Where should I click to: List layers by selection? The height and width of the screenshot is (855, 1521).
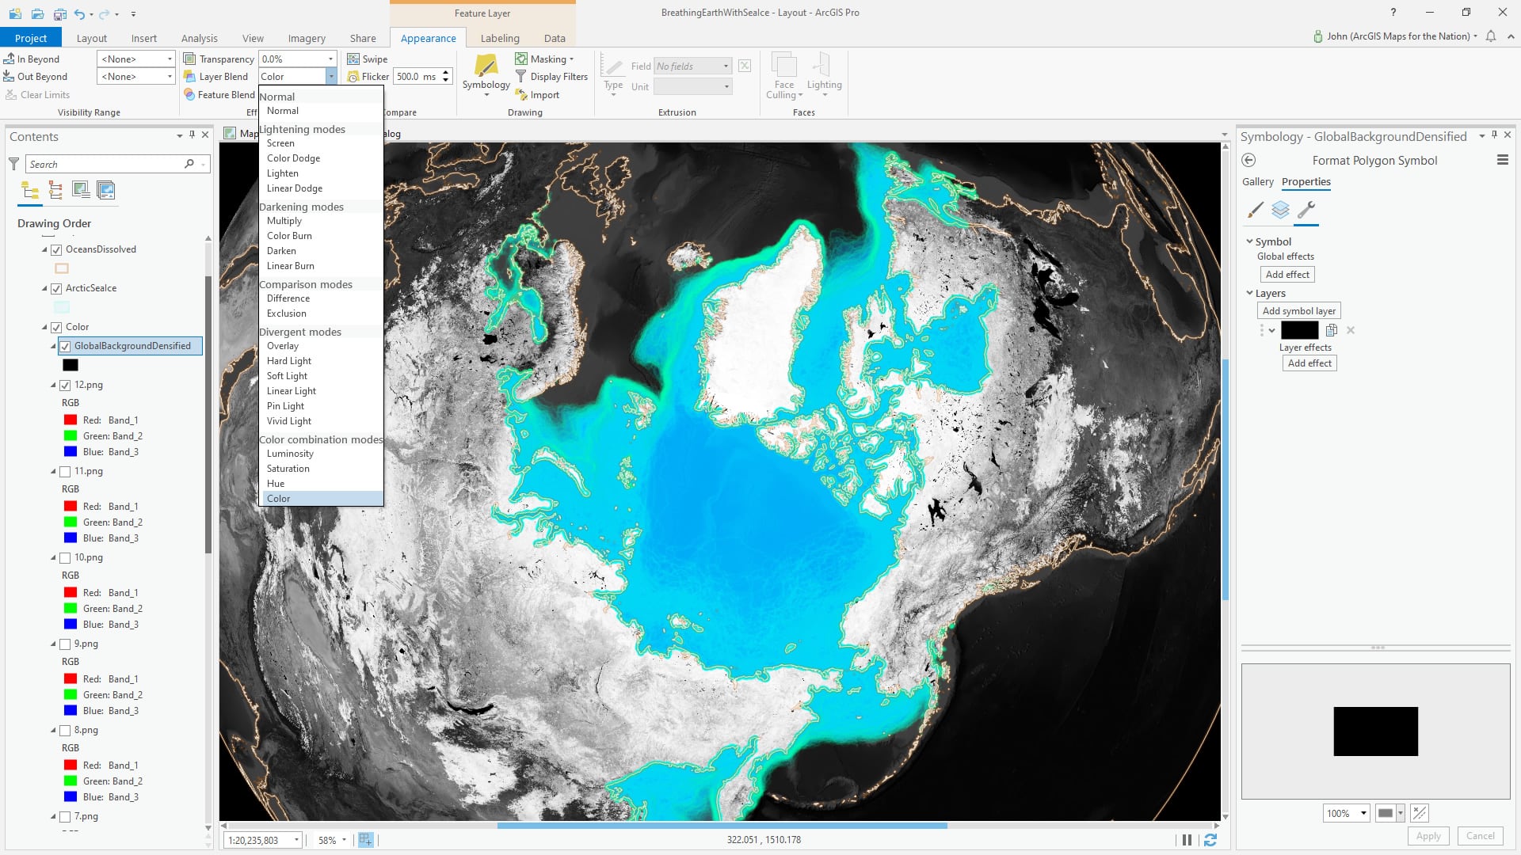pos(81,190)
